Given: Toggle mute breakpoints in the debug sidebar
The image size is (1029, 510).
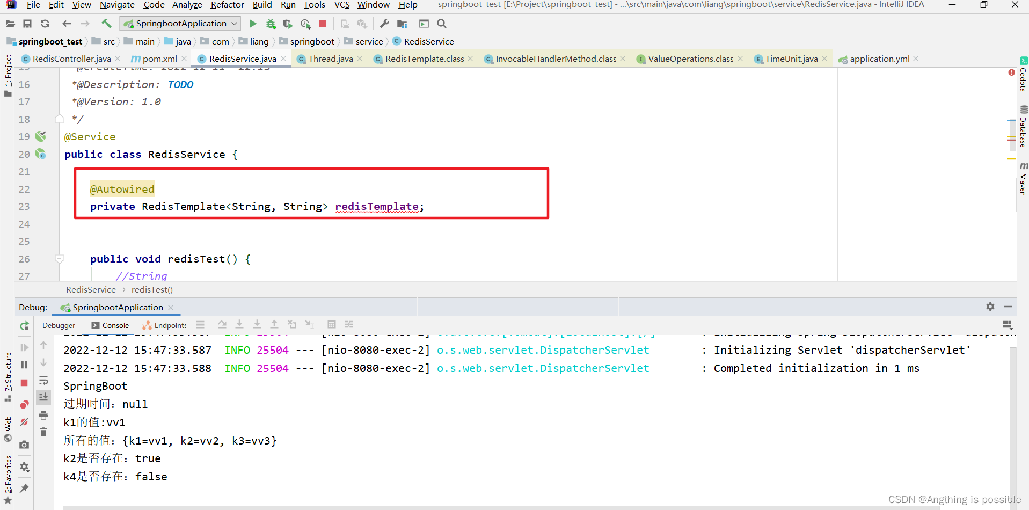Looking at the screenshot, I should pyautogui.click(x=24, y=422).
